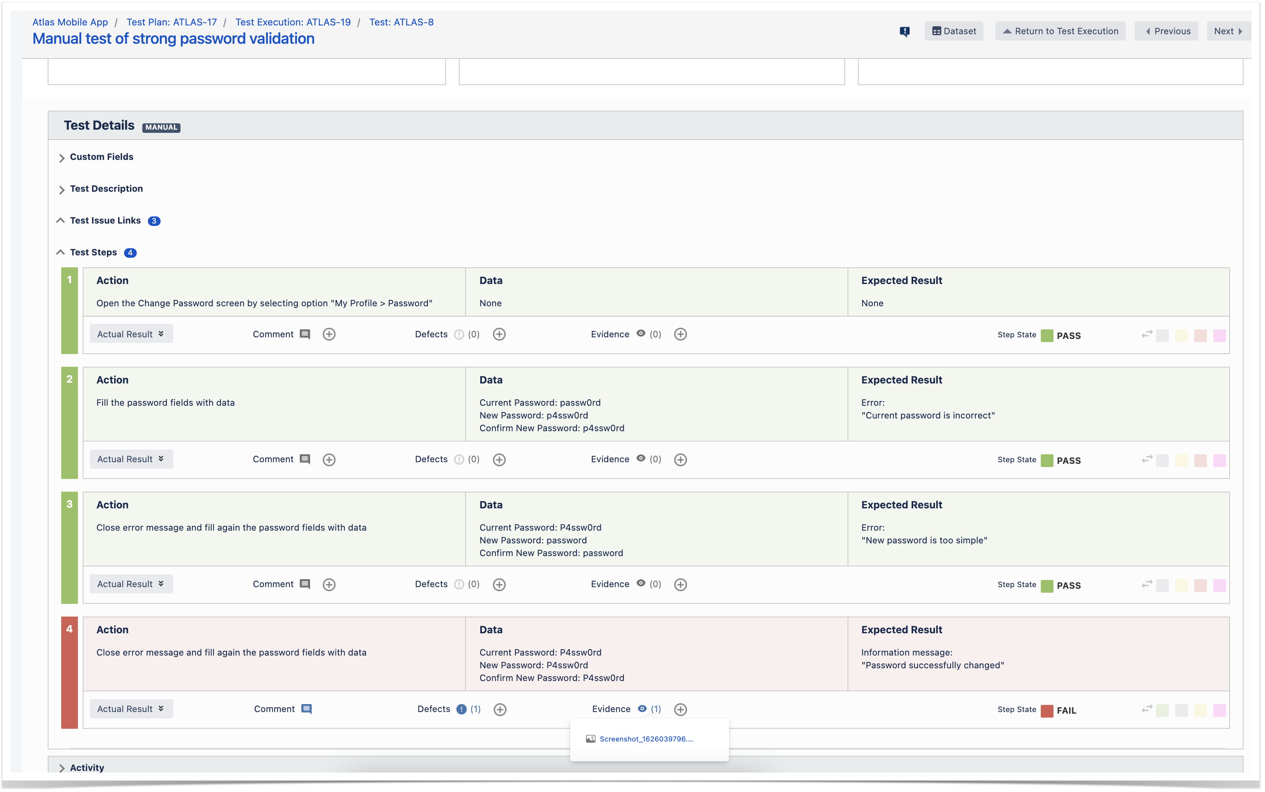Click the defects alert icon in step 2
This screenshot has height=792, width=1265.
point(459,459)
